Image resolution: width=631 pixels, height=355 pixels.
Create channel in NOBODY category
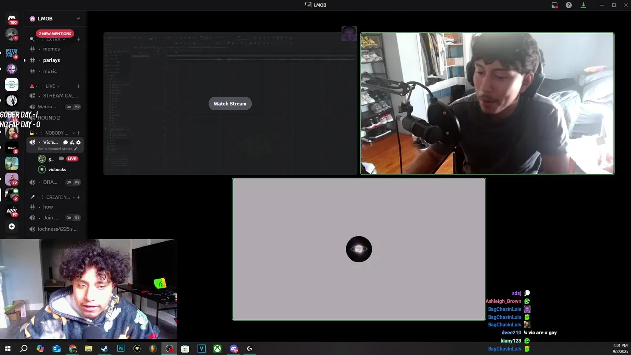[78, 133]
